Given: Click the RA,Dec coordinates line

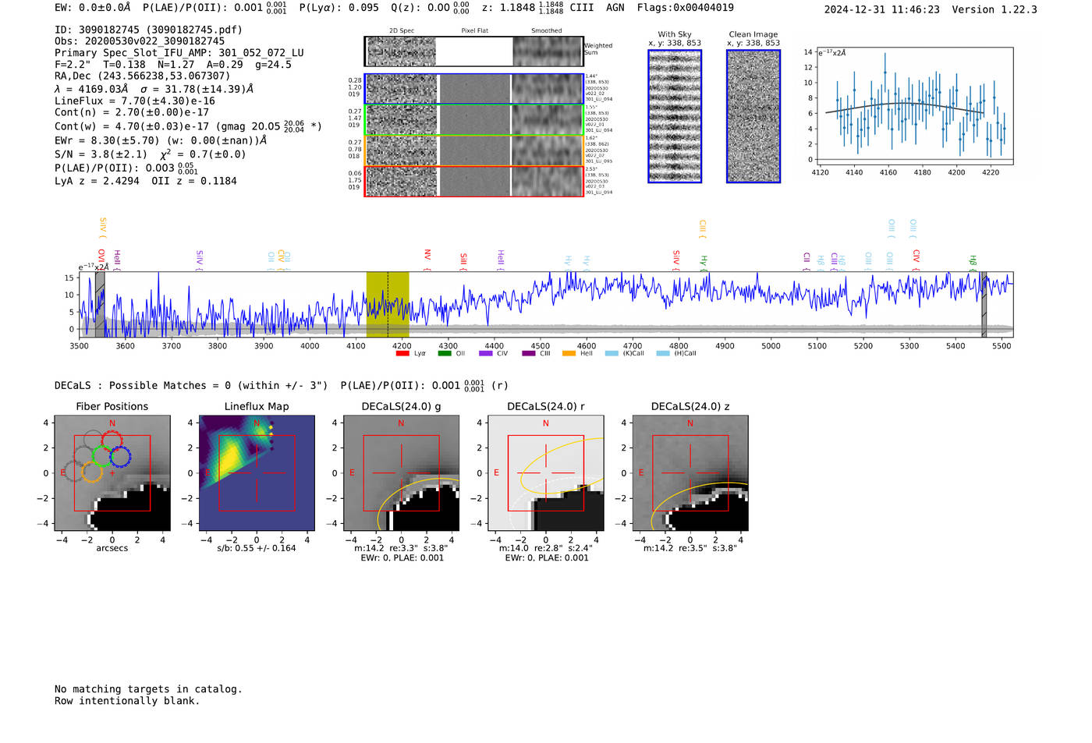Looking at the screenshot, I should tap(143, 76).
